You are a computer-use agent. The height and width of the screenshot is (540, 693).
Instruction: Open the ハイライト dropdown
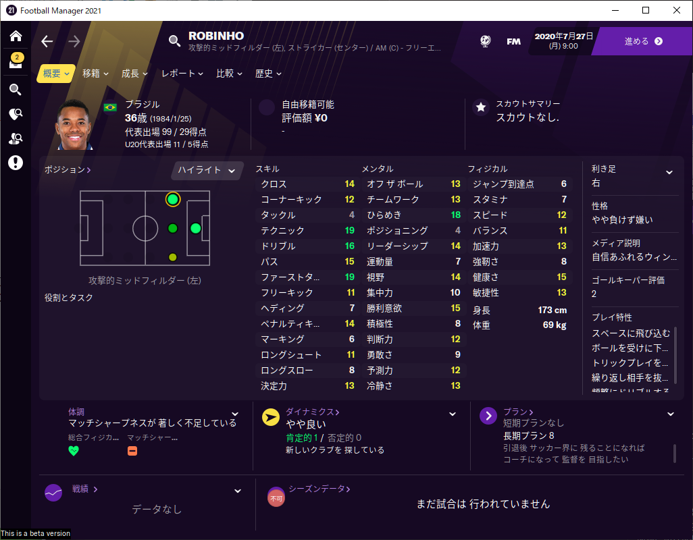pyautogui.click(x=207, y=170)
